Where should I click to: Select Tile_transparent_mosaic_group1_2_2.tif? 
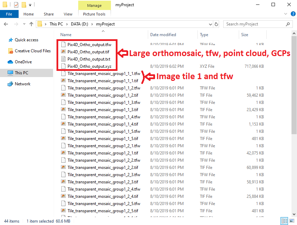point(103,168)
